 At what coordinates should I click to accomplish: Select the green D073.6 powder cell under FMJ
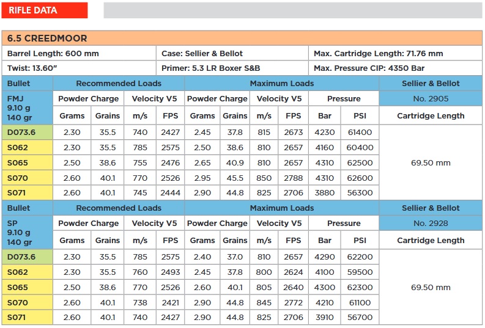[28, 132]
